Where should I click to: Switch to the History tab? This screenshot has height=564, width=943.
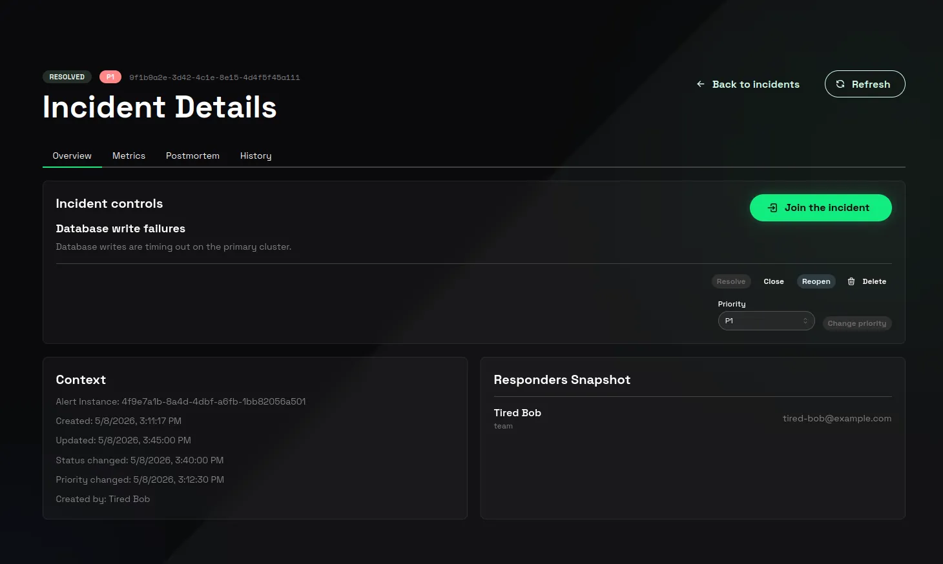(256, 156)
